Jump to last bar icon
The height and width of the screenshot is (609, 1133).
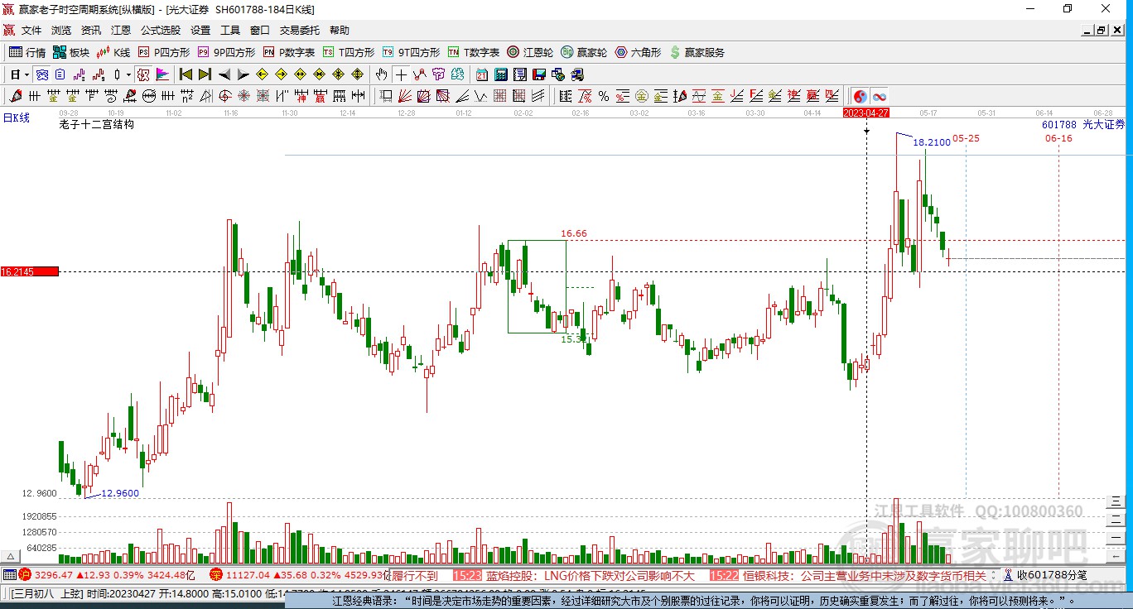point(205,74)
